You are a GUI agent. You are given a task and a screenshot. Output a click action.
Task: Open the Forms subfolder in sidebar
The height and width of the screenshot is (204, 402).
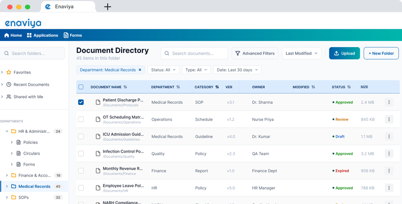(x=29, y=165)
